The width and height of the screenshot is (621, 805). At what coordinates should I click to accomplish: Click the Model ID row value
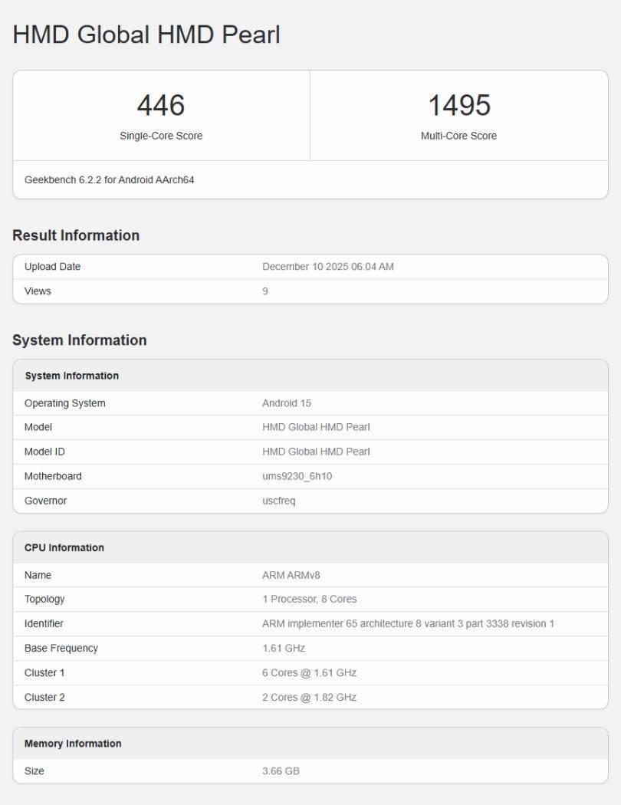[x=316, y=452]
